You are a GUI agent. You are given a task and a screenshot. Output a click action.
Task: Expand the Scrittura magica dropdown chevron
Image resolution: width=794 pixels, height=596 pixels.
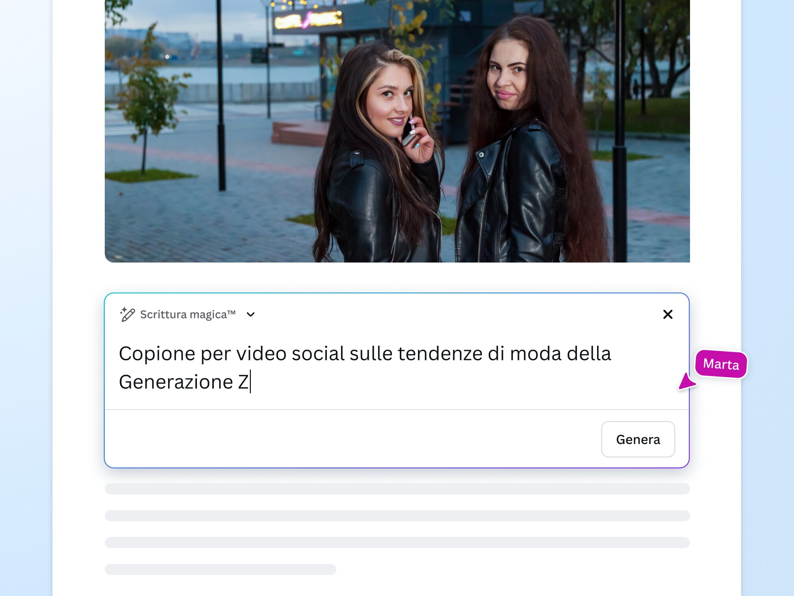pos(250,315)
